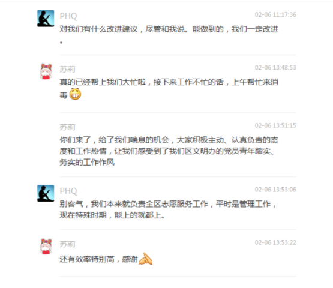Click timestamp 02-06 11:17:36
This screenshot has height=288, width=333.
275,14
